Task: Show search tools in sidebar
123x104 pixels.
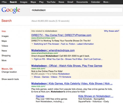Action: tap(10, 79)
